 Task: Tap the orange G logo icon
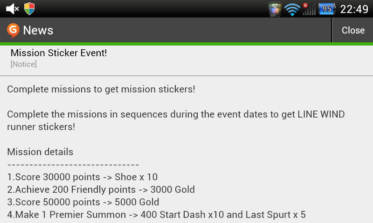[x=13, y=30]
